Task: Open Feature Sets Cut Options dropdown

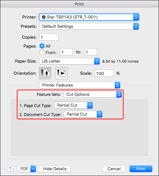Action: coord(93,95)
